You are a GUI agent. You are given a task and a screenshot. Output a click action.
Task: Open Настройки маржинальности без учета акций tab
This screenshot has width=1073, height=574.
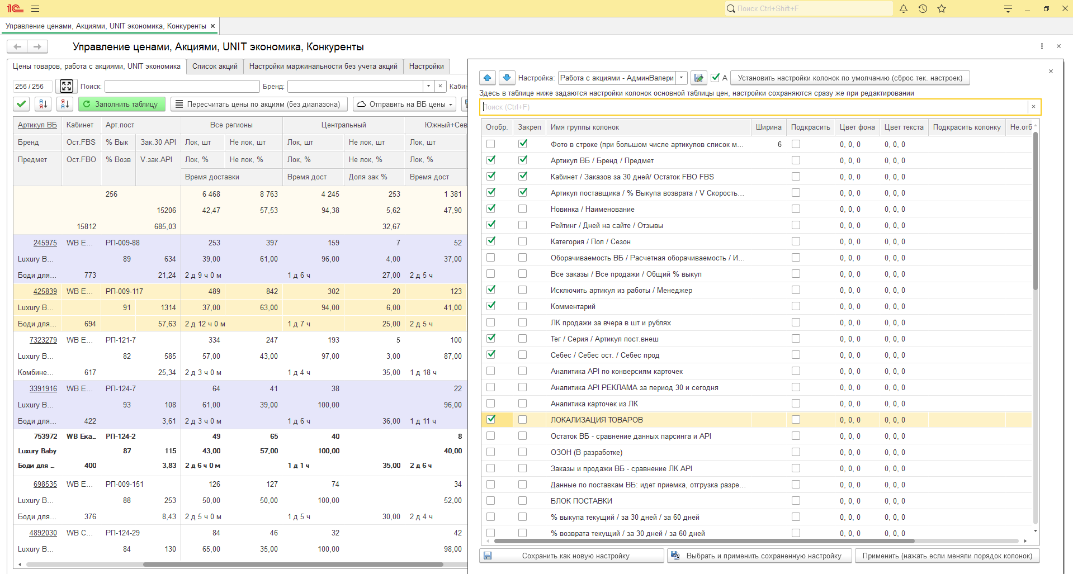[x=323, y=66]
